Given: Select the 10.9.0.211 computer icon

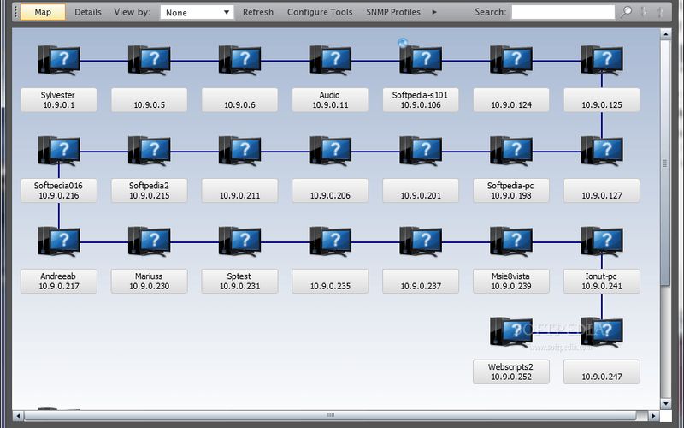Looking at the screenshot, I should pyautogui.click(x=240, y=151).
